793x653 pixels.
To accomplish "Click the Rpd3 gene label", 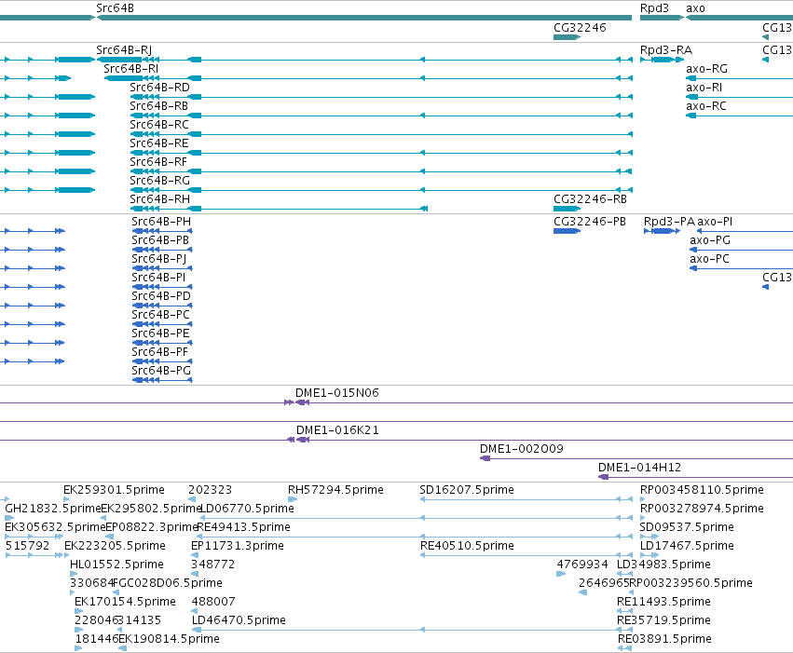I will [654, 8].
